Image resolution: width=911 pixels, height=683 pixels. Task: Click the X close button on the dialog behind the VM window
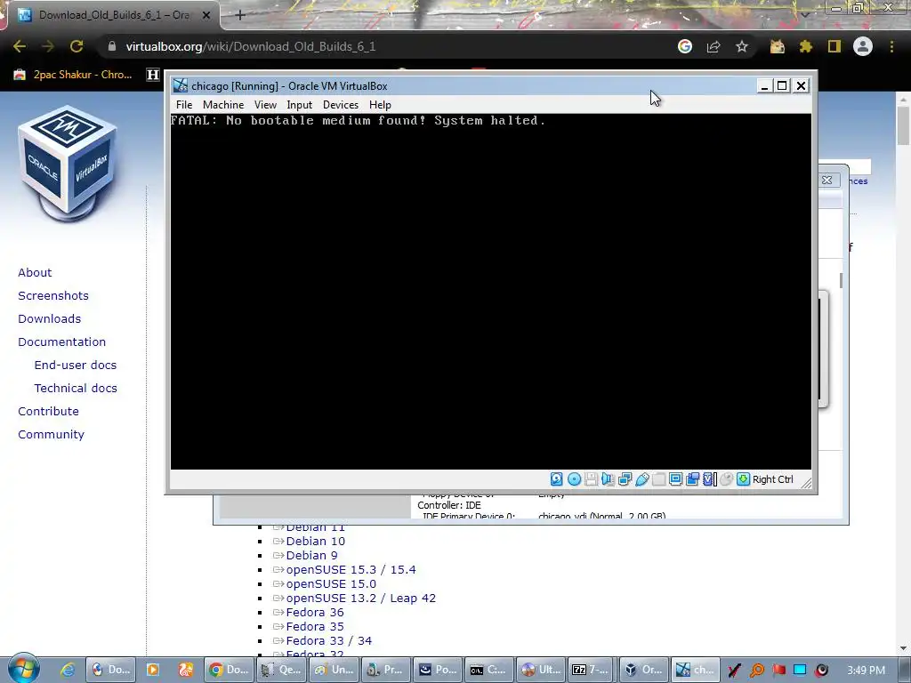coord(826,181)
